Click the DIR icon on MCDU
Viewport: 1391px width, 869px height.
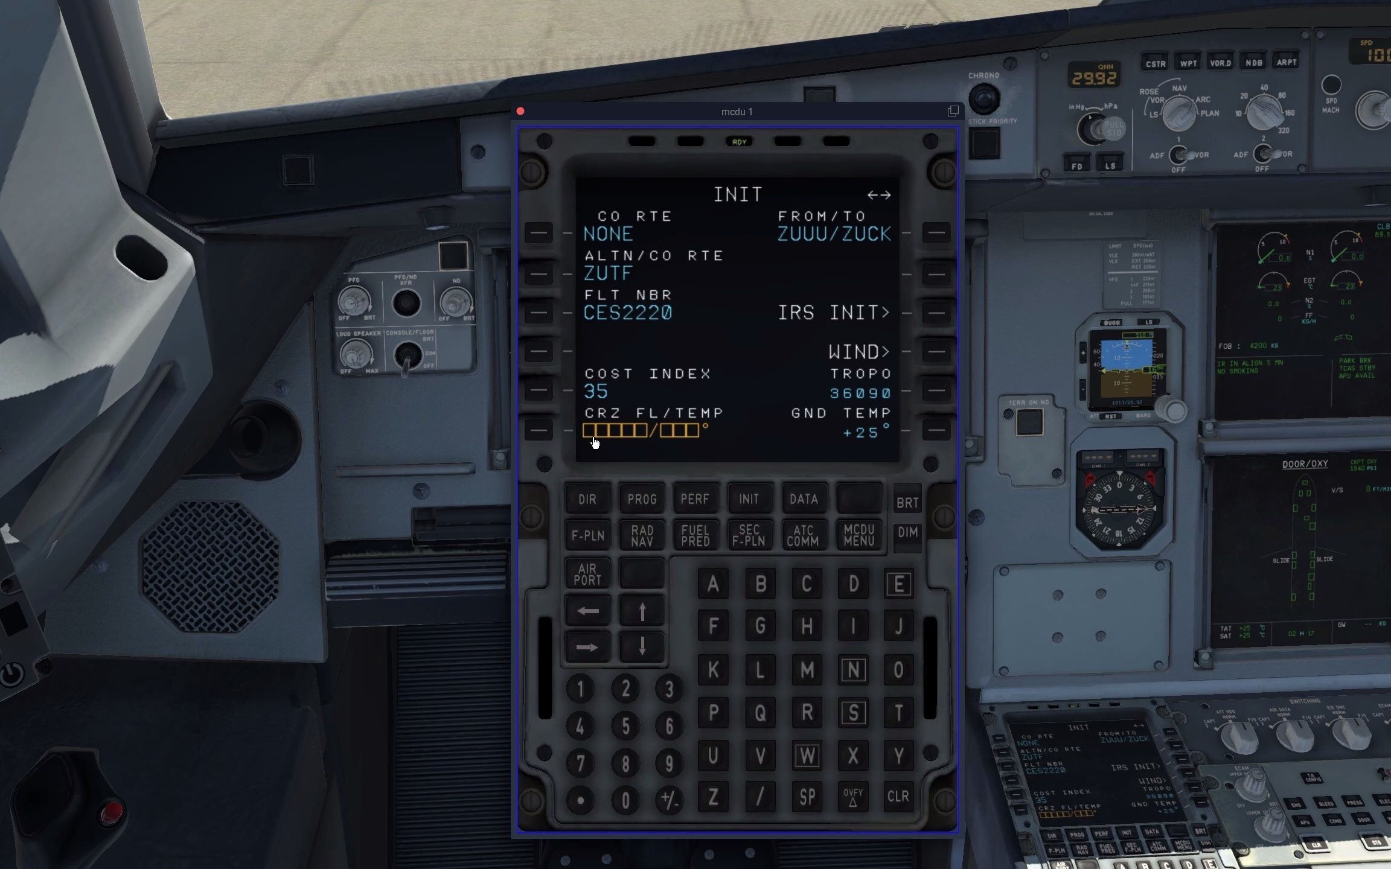click(x=587, y=498)
